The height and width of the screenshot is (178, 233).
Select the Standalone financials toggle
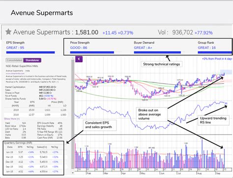(x=32, y=60)
